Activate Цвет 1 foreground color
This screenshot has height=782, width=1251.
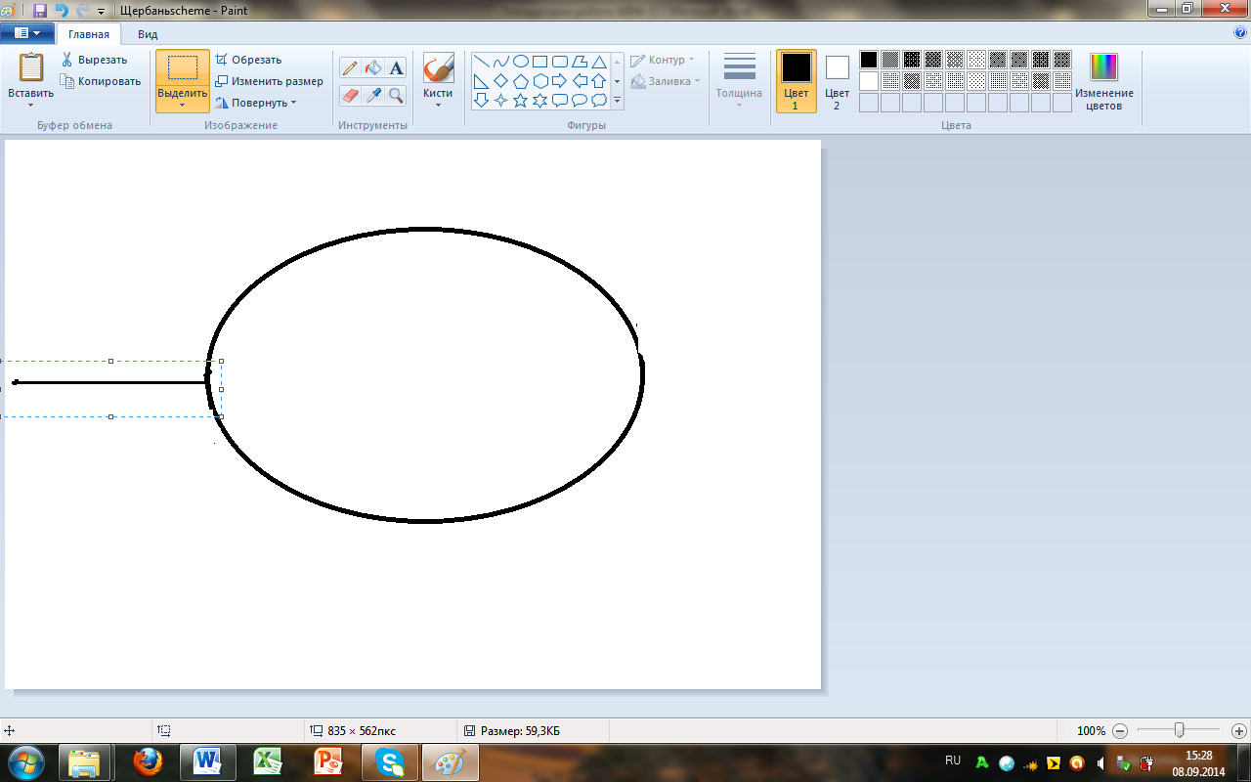(797, 81)
